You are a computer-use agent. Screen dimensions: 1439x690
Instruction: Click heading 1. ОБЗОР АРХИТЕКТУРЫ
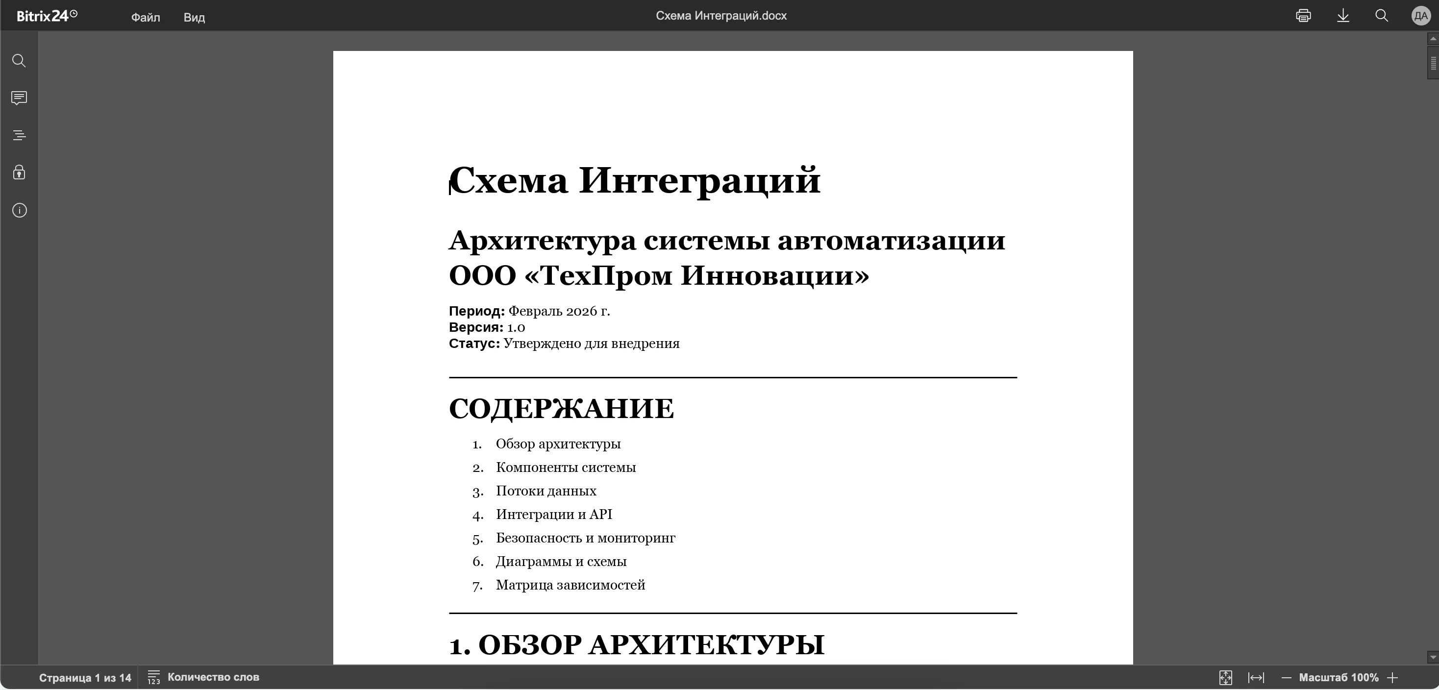point(637,645)
